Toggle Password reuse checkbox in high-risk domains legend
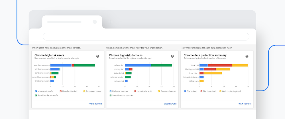Viewport: 285px width, 119px height. pos(159,91)
